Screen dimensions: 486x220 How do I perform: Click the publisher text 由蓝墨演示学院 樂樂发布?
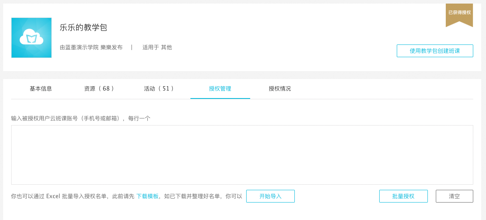tap(91, 47)
